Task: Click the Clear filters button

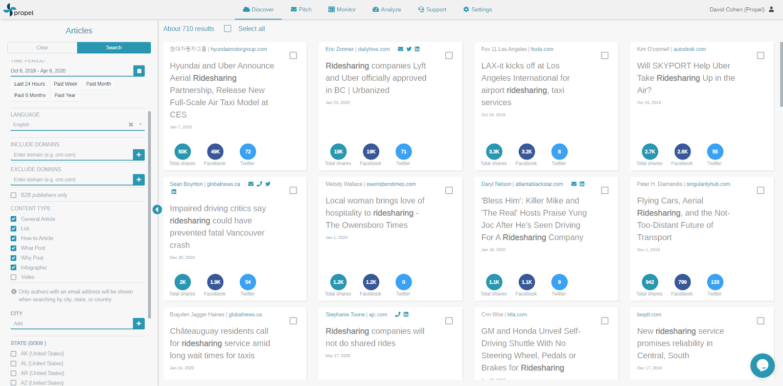Action: pos(43,47)
